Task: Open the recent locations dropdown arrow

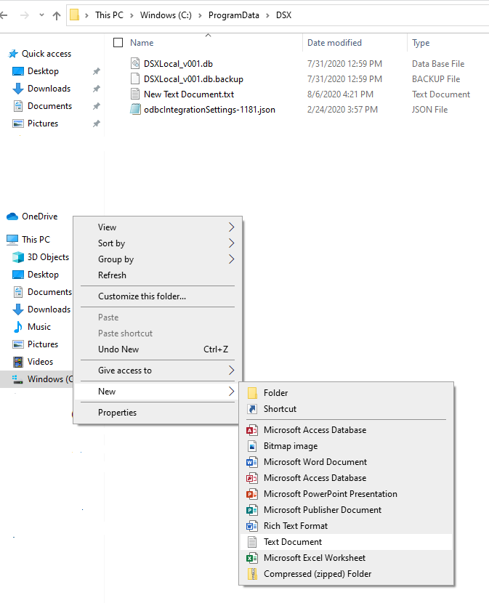Action: [41, 15]
